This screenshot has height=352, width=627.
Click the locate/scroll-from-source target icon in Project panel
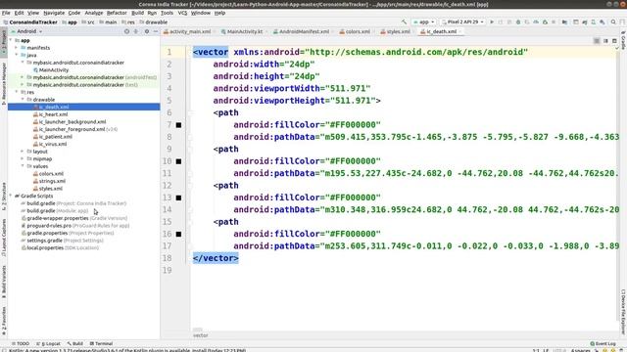coord(126,31)
